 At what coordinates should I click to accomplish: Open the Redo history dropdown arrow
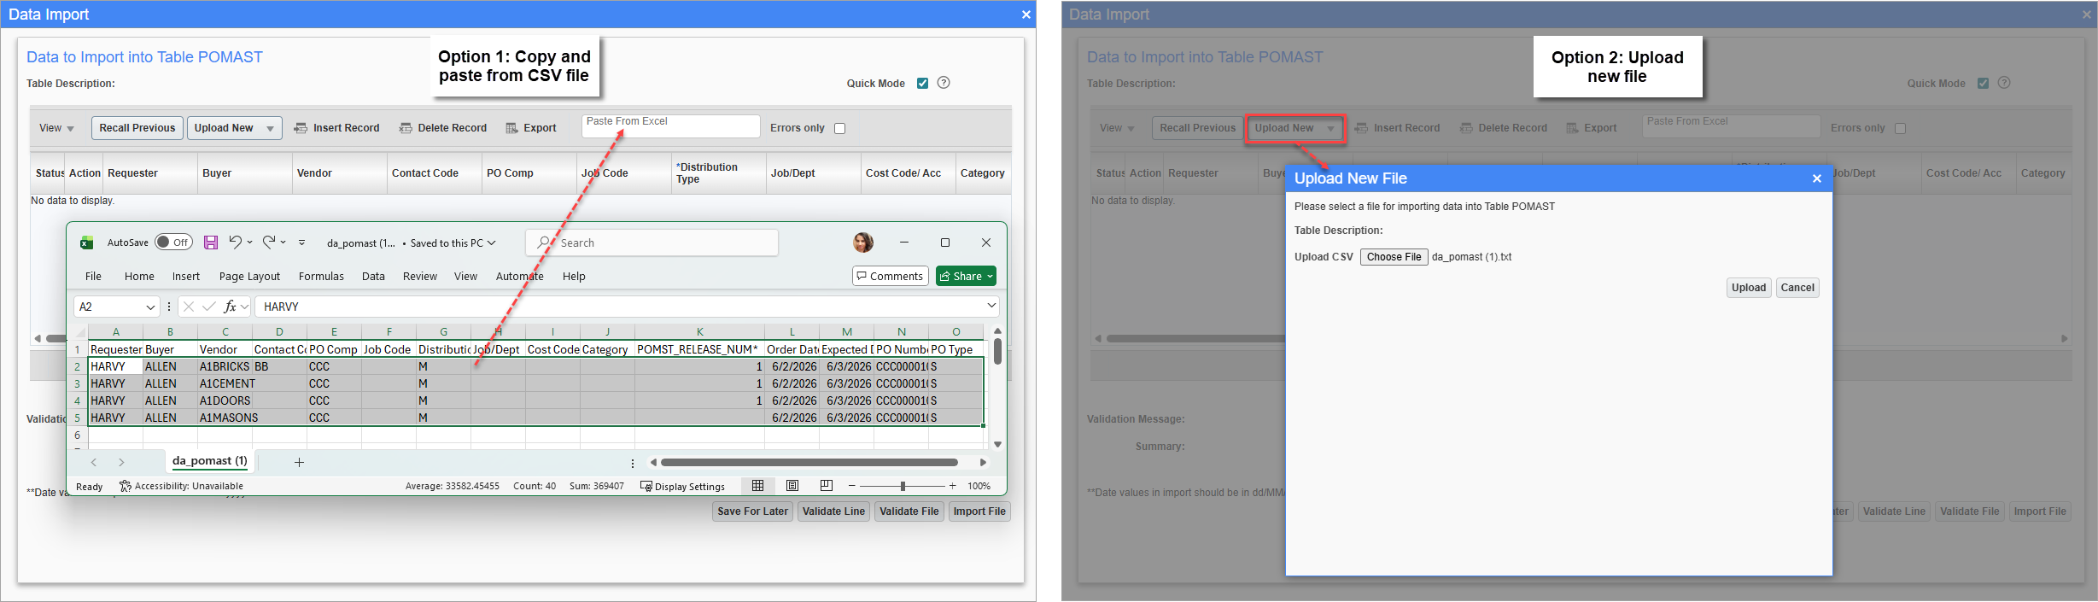pyautogui.click(x=283, y=243)
